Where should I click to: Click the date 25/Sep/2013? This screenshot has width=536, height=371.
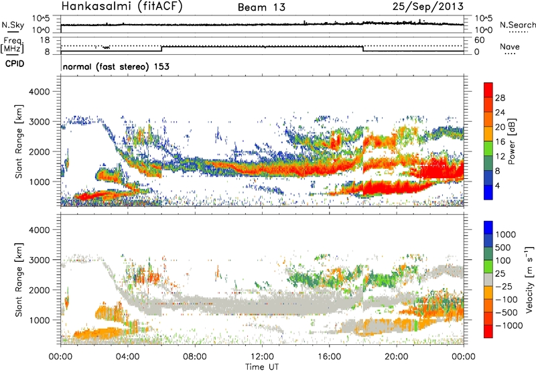click(428, 6)
